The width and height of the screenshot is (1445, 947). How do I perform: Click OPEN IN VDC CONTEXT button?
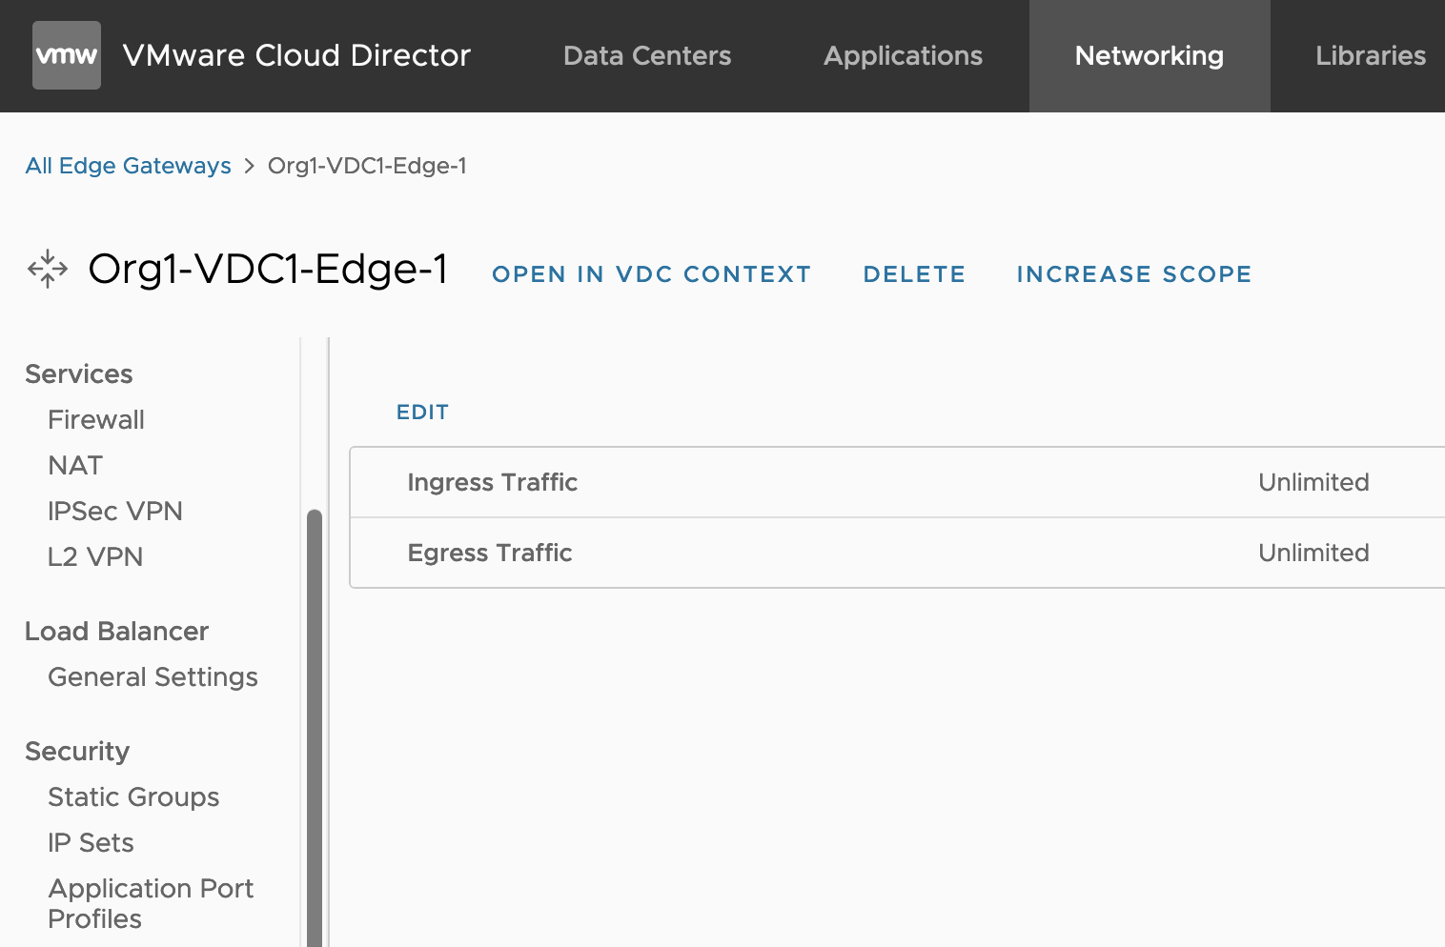tap(651, 274)
